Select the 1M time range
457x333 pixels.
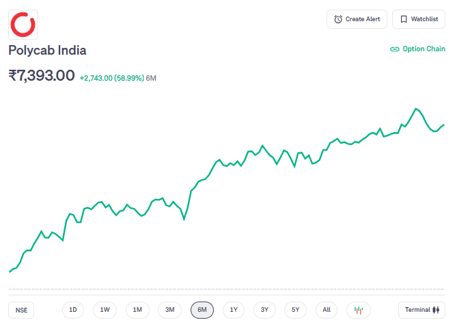(137, 310)
